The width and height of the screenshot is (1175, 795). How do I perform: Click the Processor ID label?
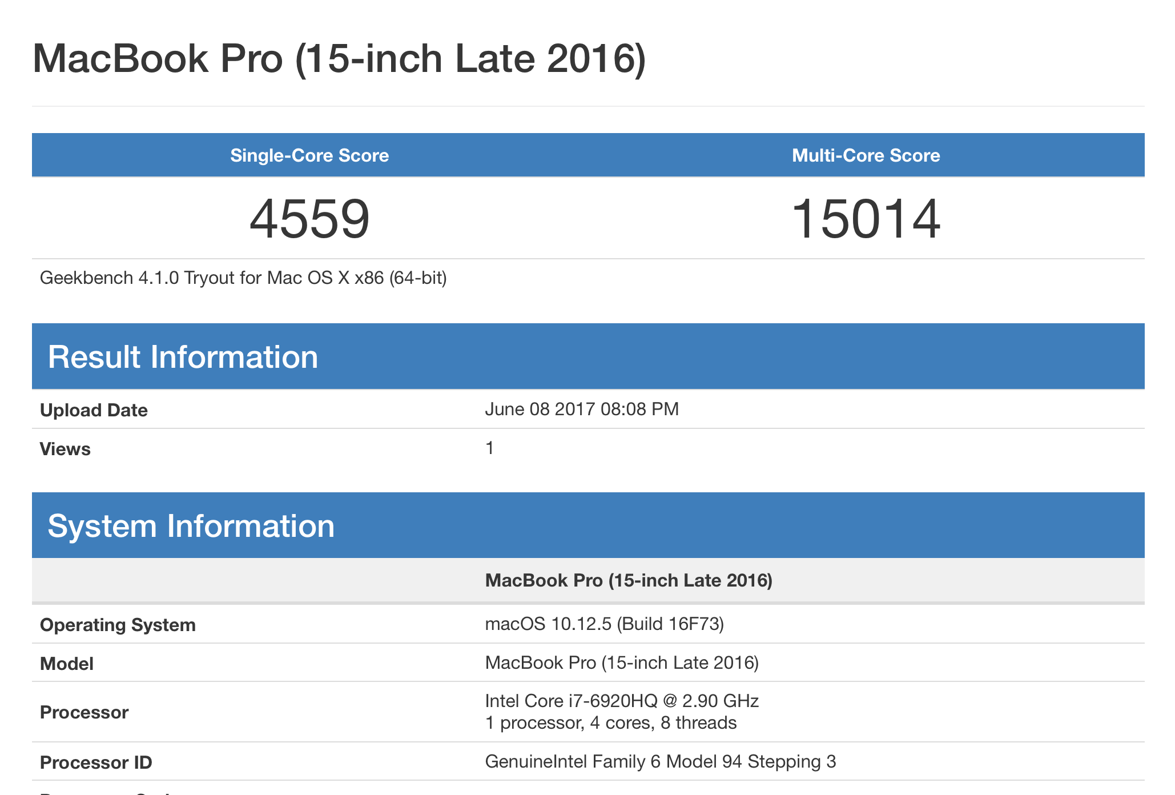click(x=96, y=762)
